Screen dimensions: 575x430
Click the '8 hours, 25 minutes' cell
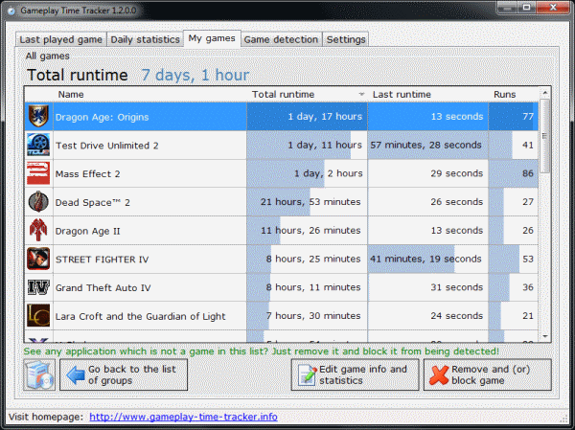307,259
